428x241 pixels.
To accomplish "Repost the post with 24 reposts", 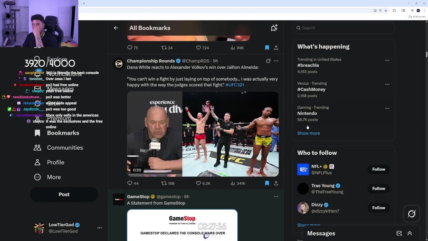I will click(x=167, y=48).
